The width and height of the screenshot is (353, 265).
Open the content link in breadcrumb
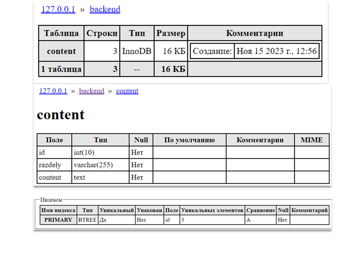click(x=127, y=91)
